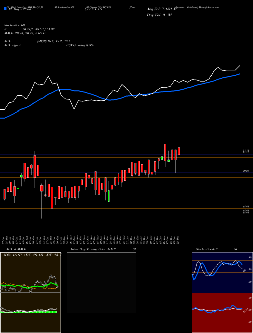Click the 'Day Vol: 0 M' label
This screenshot has height=333, width=253.
(159, 15)
